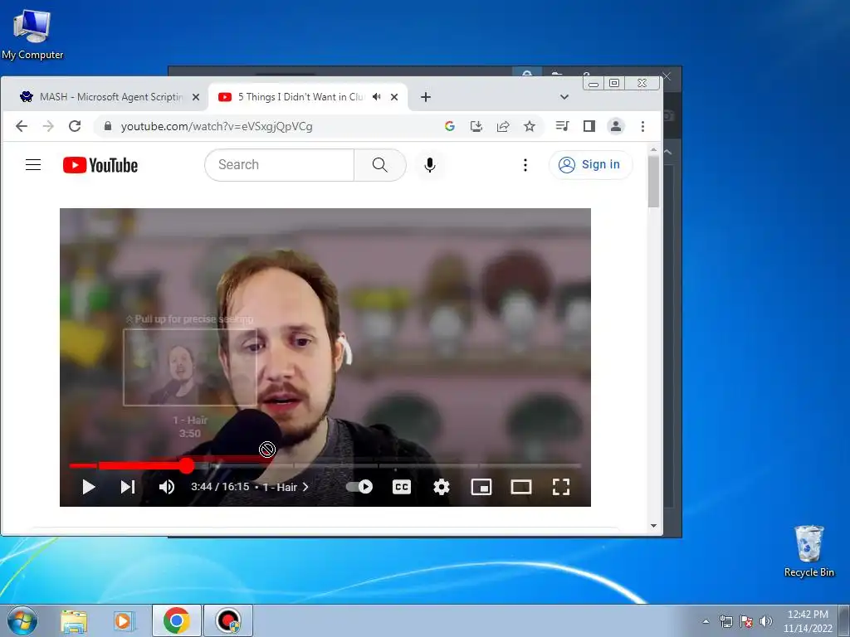Image resolution: width=850 pixels, height=637 pixels.
Task: Install app icon in address bar
Action: click(x=476, y=126)
